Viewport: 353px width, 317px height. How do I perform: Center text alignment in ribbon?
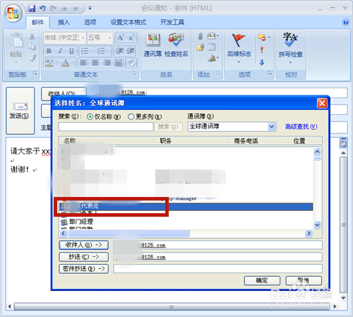click(95, 63)
